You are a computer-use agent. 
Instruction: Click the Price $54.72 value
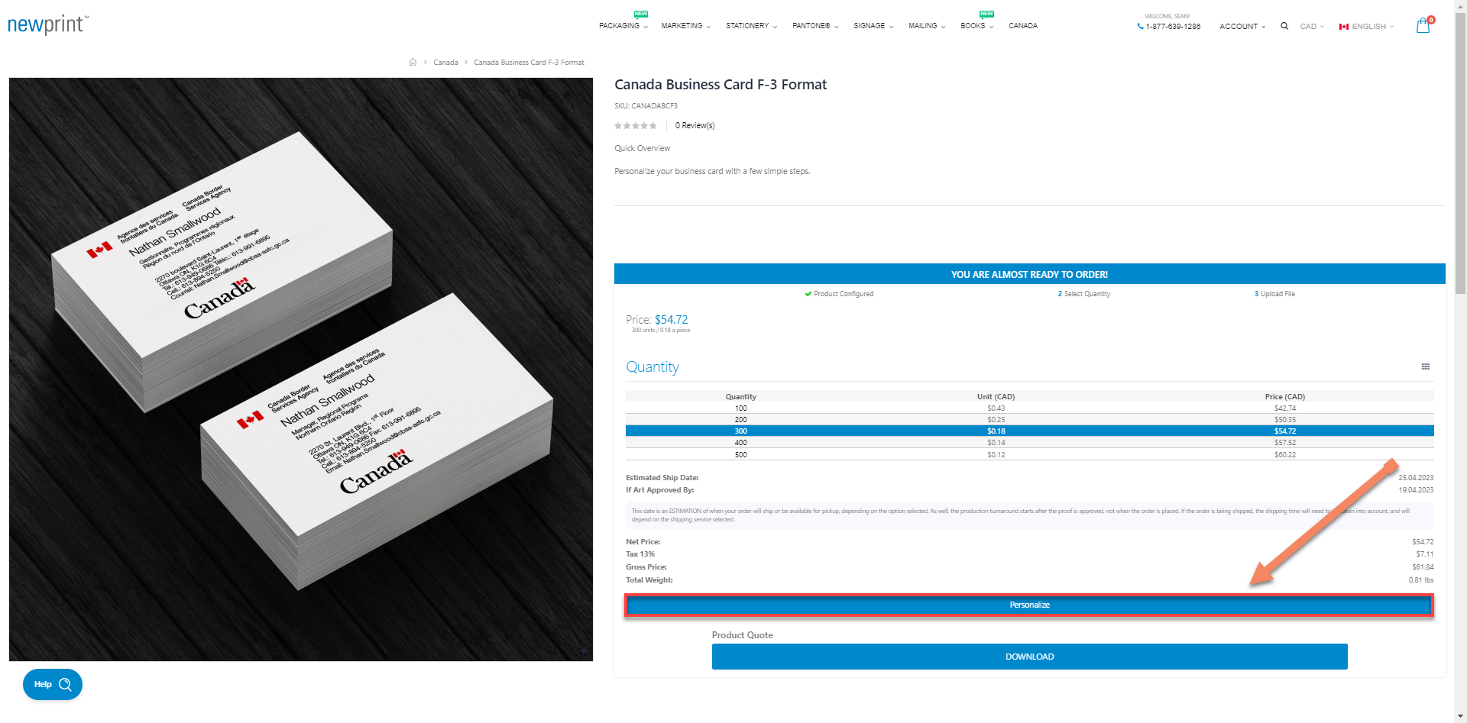pyautogui.click(x=672, y=320)
